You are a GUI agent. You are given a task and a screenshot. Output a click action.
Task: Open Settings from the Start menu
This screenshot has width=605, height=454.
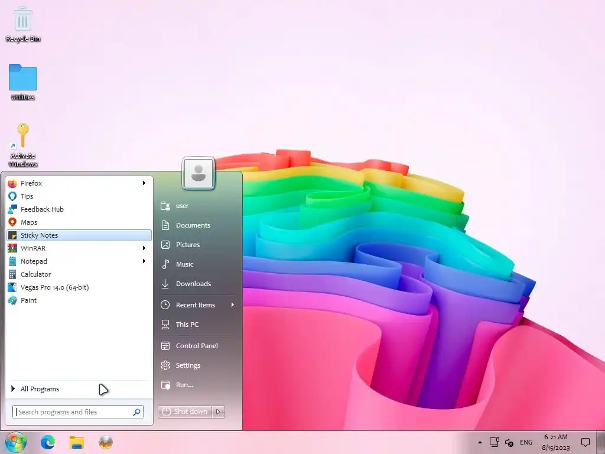(x=198, y=365)
